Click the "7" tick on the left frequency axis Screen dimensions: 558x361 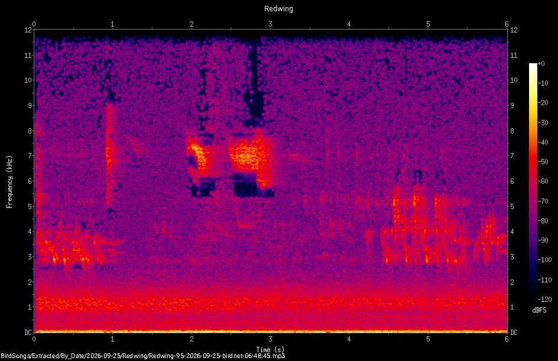click(30, 156)
